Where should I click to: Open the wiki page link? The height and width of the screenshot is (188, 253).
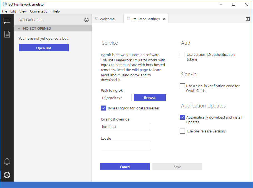(x=140, y=70)
